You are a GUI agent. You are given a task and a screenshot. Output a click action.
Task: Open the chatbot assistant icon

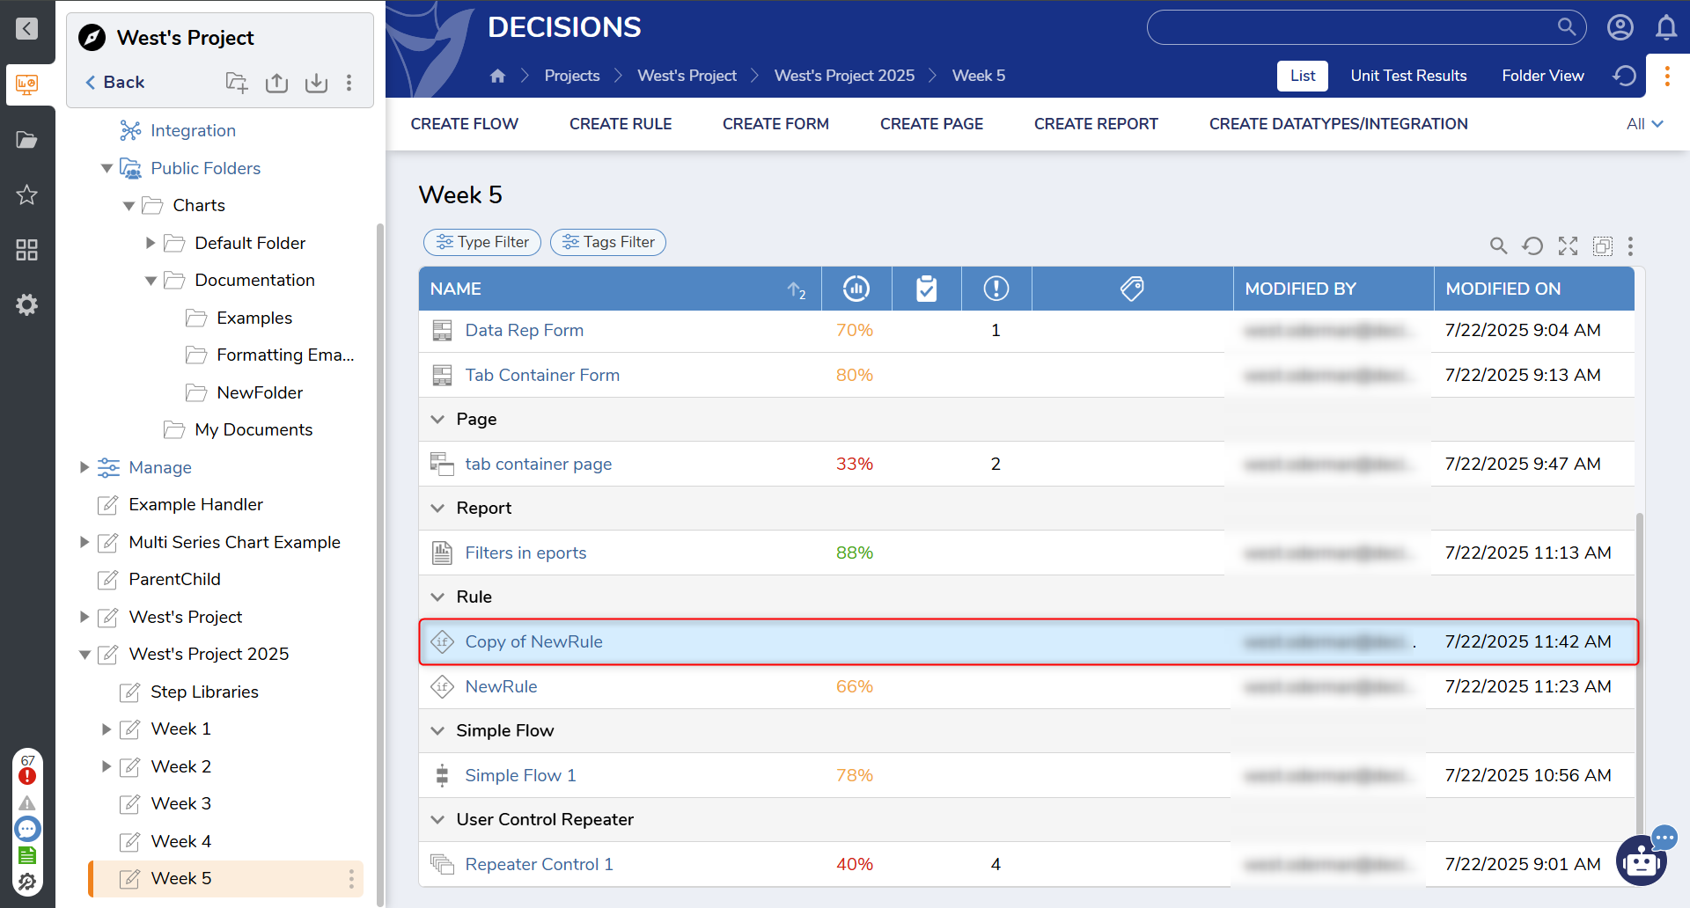coord(1642,860)
